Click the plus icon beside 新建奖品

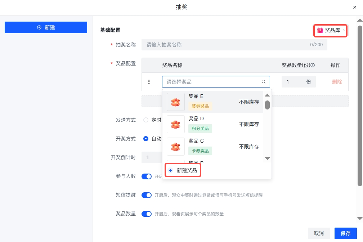click(171, 170)
